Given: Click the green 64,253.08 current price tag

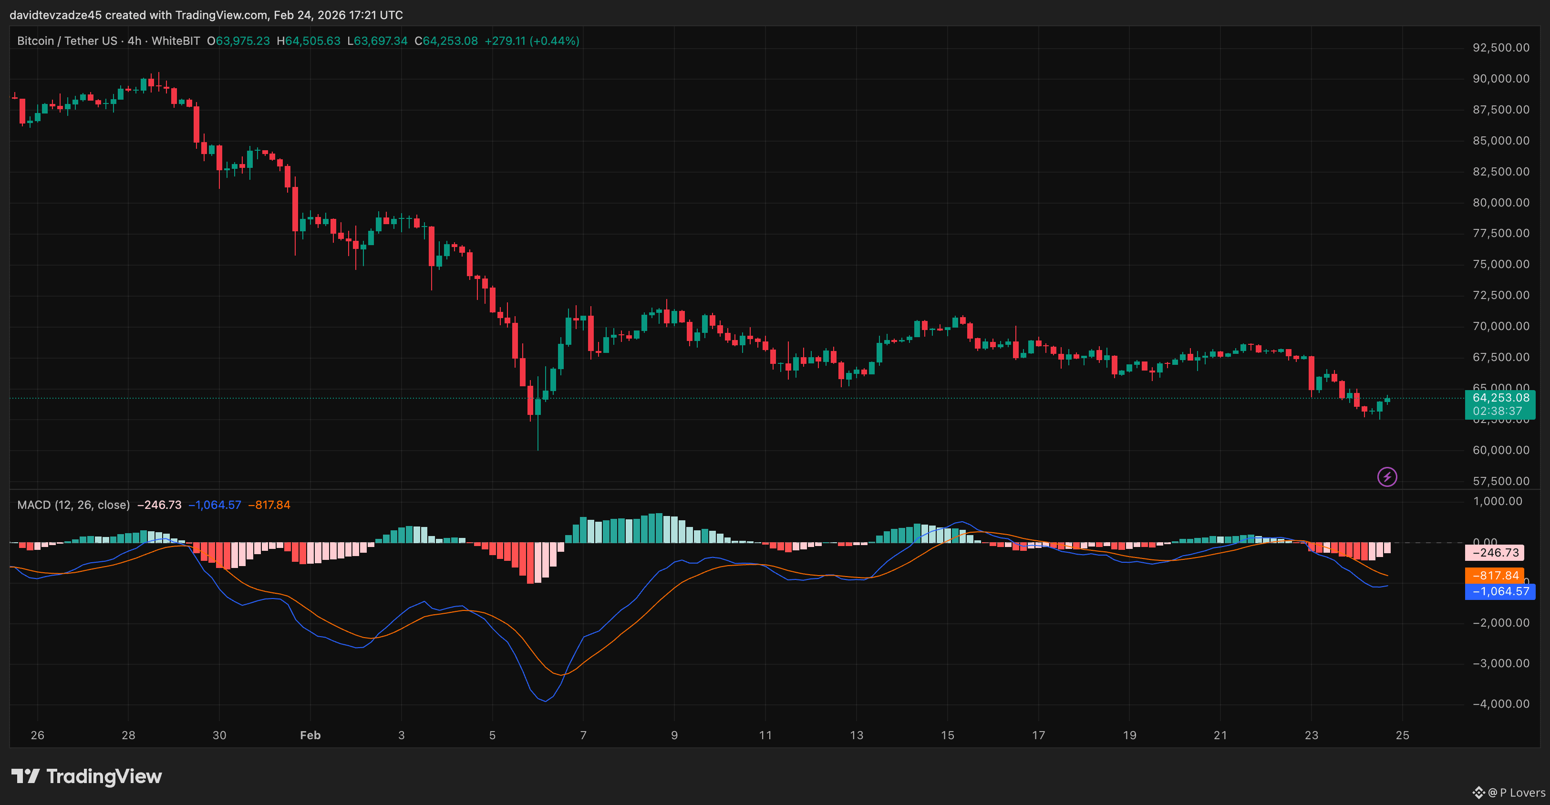Looking at the screenshot, I should [x=1501, y=398].
